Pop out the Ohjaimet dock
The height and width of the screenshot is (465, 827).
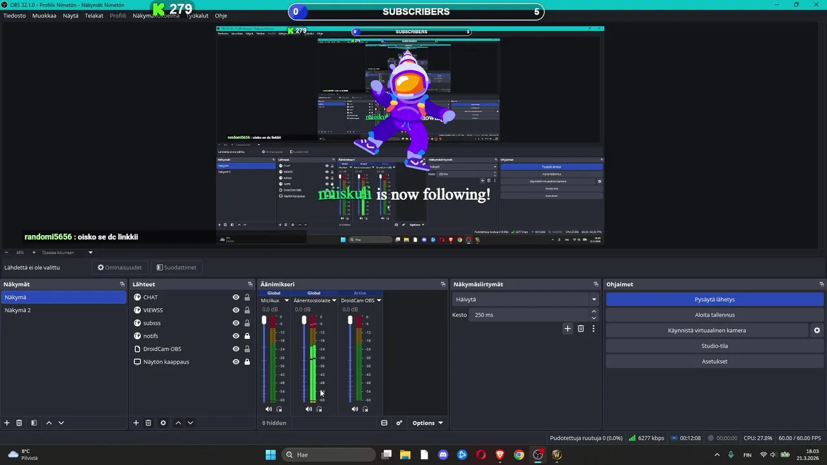pos(821,284)
